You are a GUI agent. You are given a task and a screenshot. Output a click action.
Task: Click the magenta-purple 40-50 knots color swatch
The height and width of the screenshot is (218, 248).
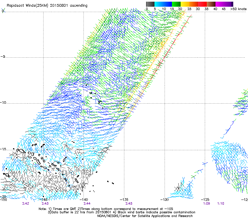(x=224, y=4)
